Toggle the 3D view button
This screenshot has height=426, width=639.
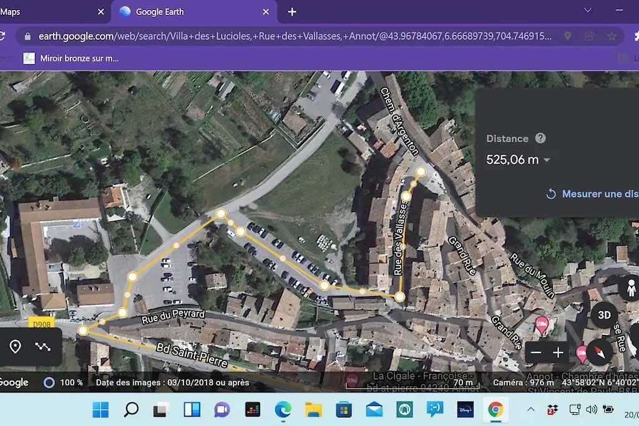click(x=604, y=315)
